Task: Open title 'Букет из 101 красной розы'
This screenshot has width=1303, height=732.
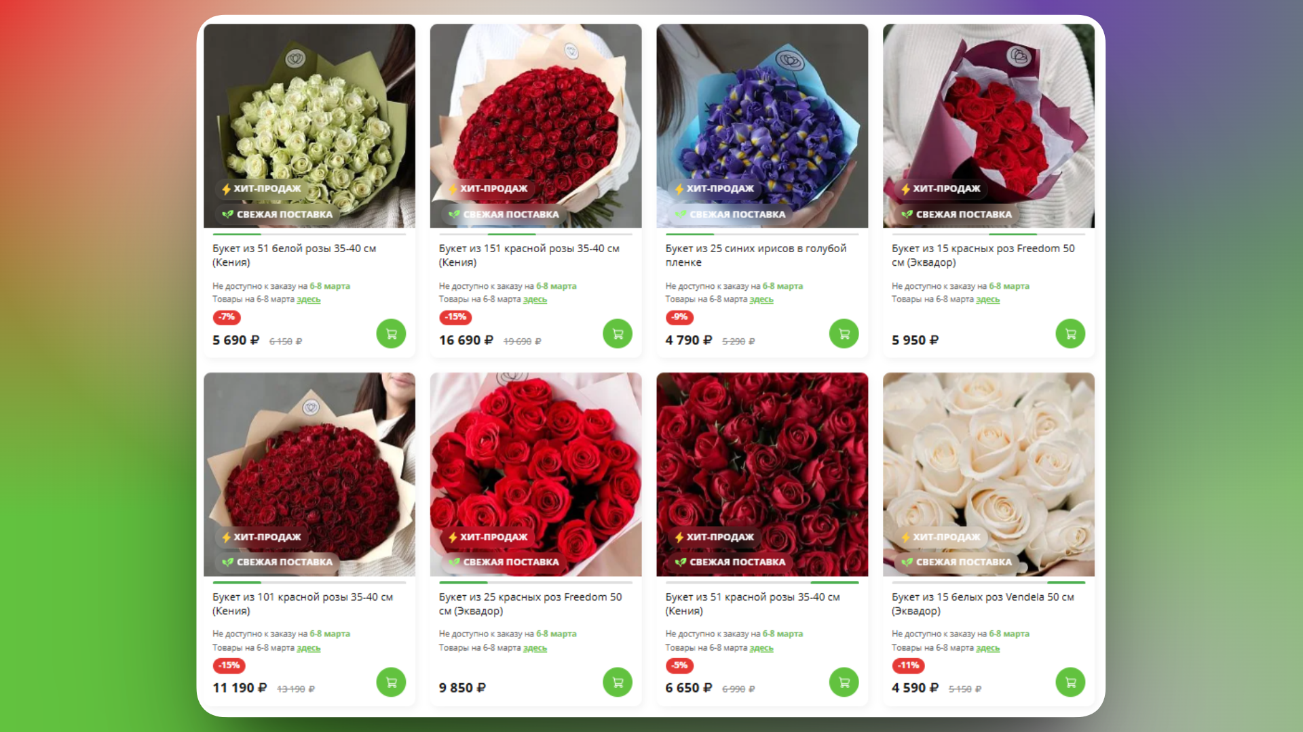Action: tap(303, 603)
